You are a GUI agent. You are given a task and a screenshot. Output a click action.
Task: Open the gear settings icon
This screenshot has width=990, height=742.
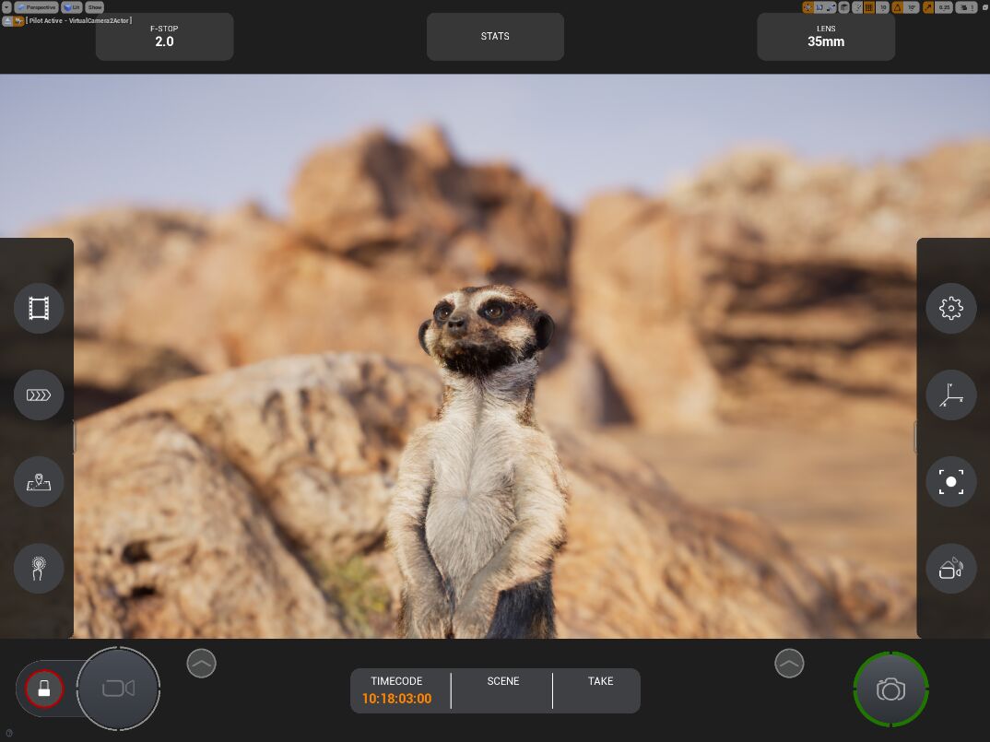[x=950, y=308]
